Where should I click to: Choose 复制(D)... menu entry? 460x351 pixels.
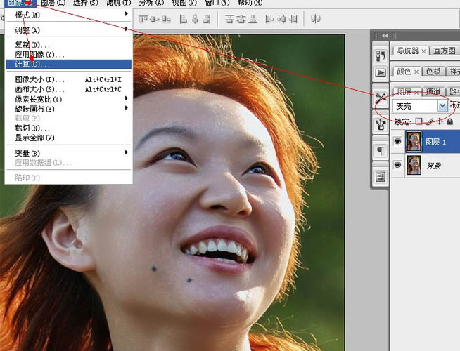tap(69, 45)
